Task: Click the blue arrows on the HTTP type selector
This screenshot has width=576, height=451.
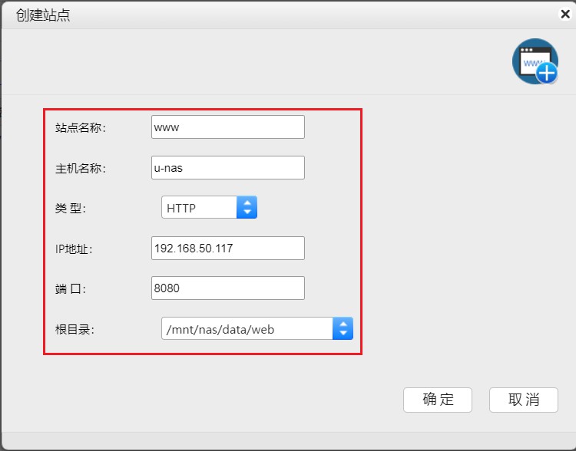Action: (x=247, y=207)
